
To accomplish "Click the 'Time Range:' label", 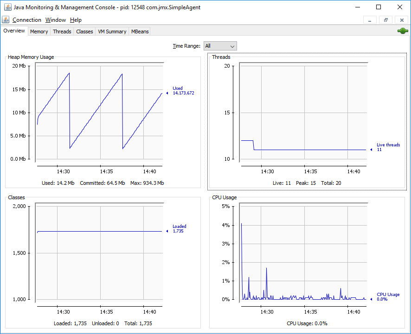I will pyautogui.click(x=186, y=46).
